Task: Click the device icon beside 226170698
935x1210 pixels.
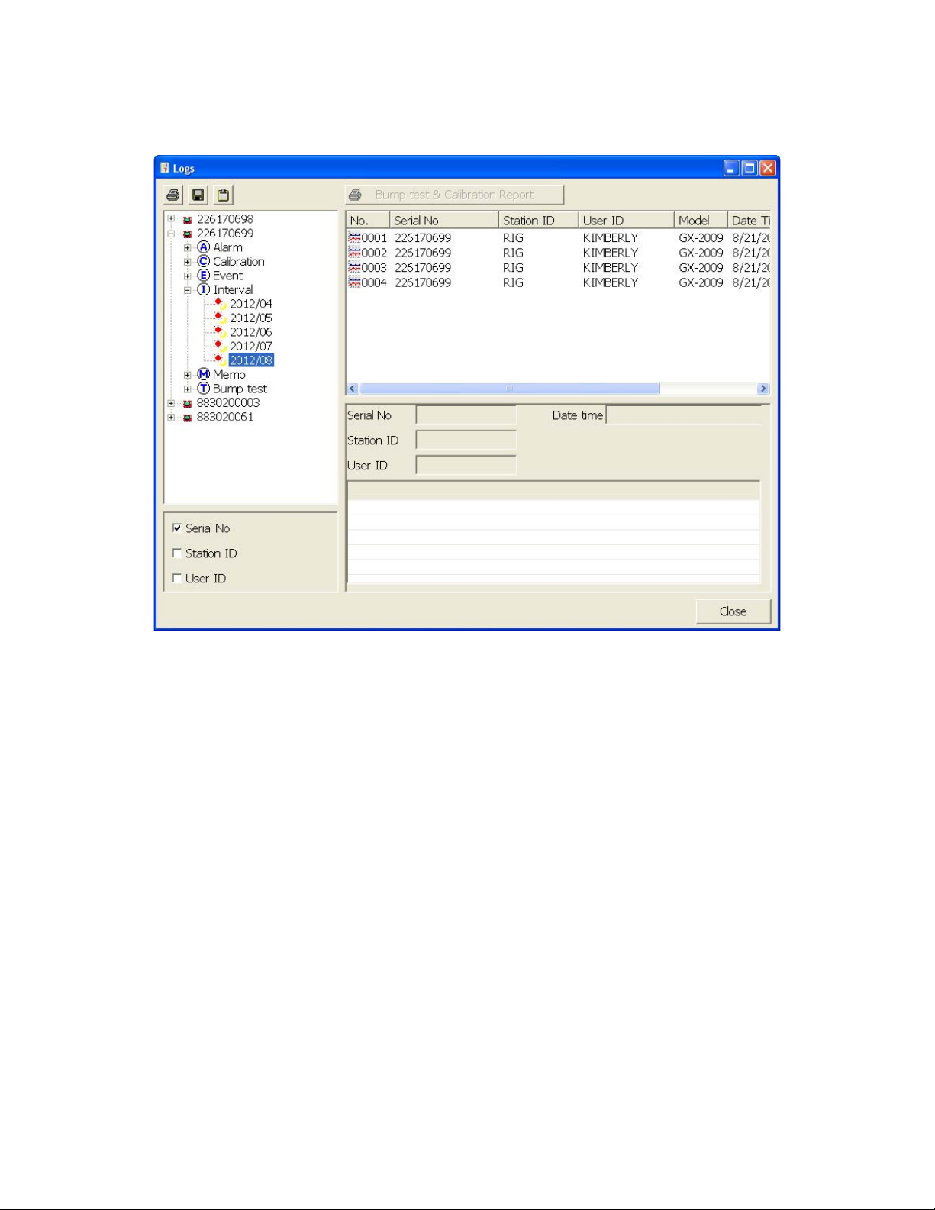Action: [188, 220]
